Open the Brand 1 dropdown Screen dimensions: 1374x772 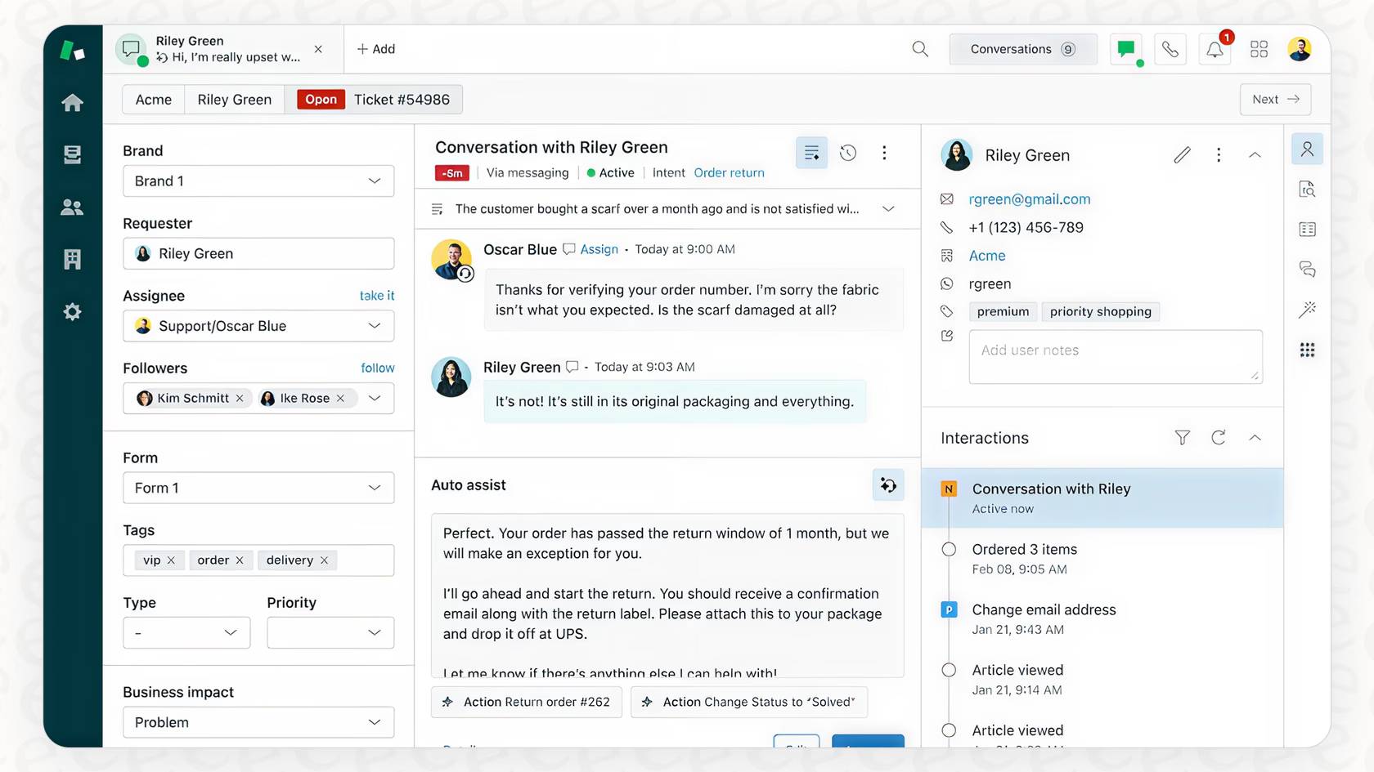click(258, 181)
